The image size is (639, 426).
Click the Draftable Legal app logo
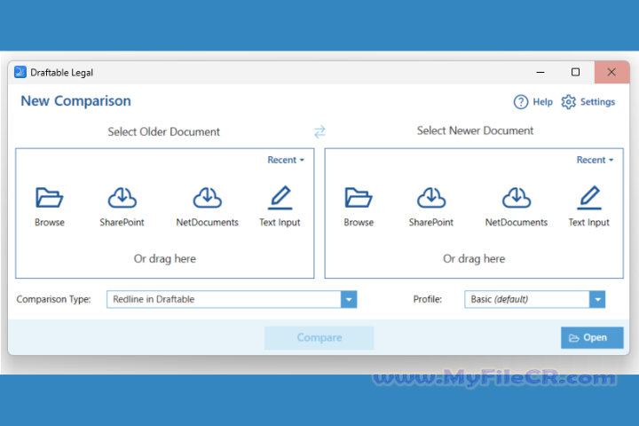(x=20, y=72)
